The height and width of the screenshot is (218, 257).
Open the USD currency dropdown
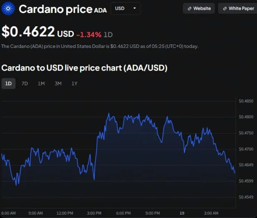pyautogui.click(x=126, y=8)
